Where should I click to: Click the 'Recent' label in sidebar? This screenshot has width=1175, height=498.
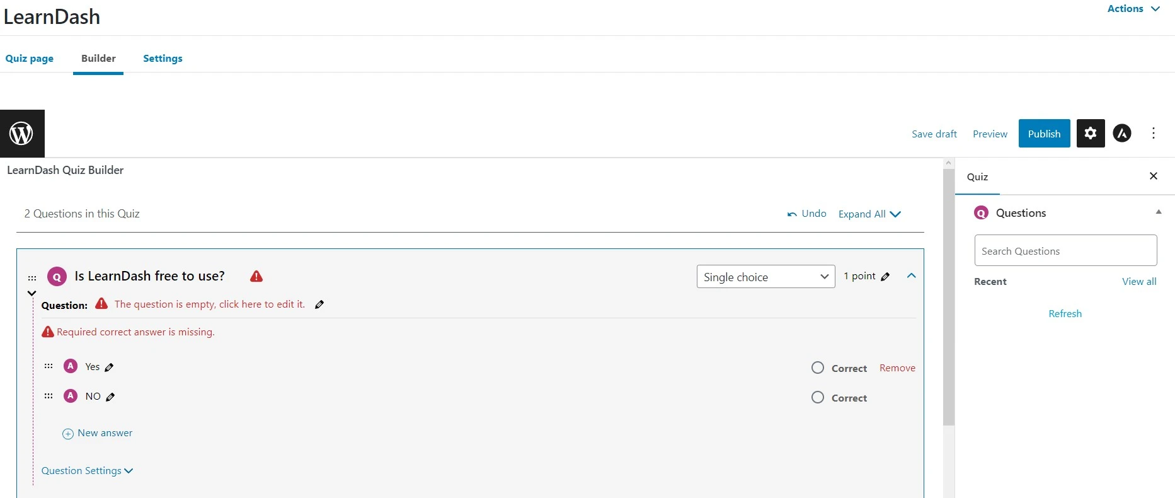click(990, 282)
